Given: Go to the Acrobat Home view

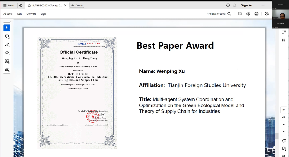Looking at the screenshot, I should 21,5.
